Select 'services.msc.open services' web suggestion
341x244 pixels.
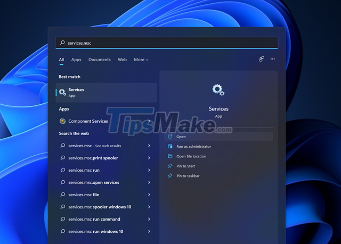106,182
